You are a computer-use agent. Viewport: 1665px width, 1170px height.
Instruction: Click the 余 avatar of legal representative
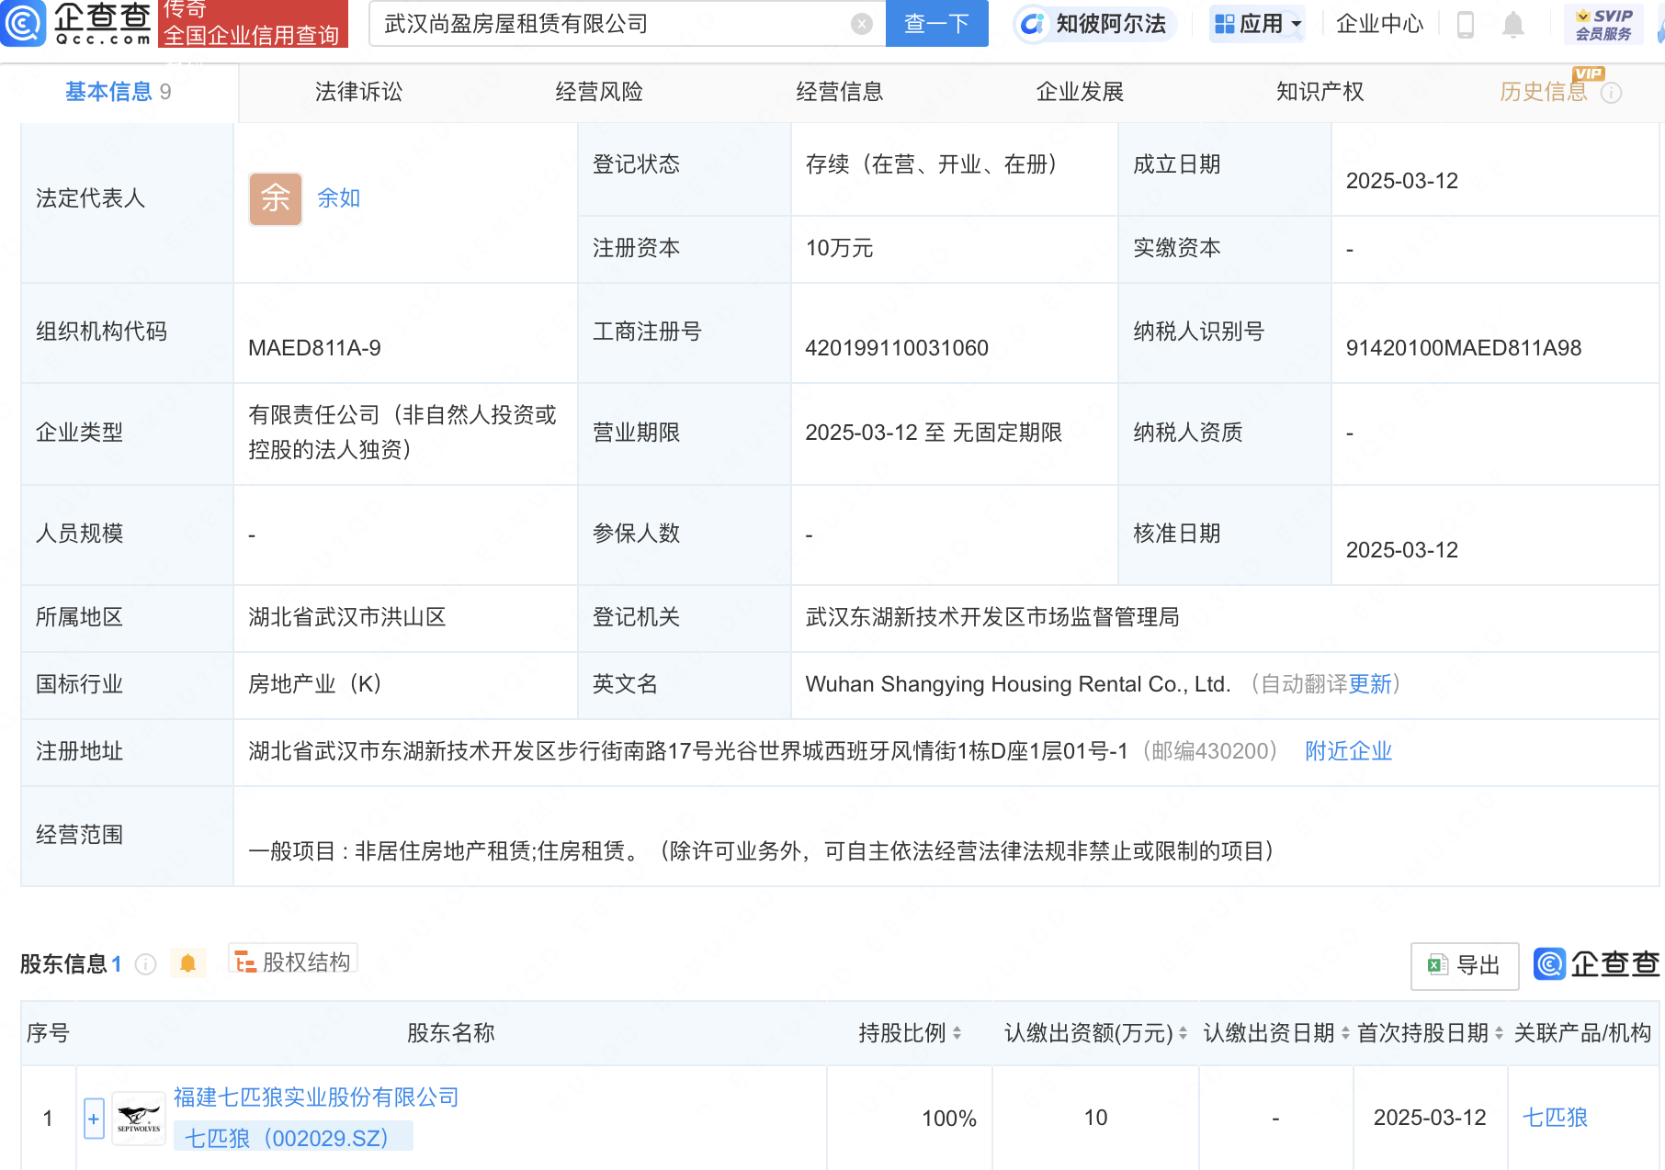point(276,198)
